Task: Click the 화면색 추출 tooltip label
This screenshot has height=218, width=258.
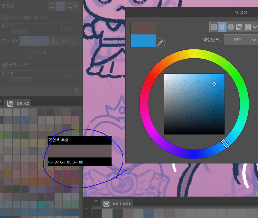Action: click(58, 140)
